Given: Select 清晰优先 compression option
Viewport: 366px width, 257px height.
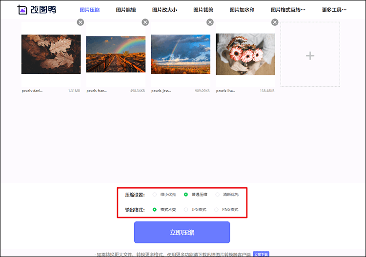Looking at the screenshot, I should click(218, 195).
